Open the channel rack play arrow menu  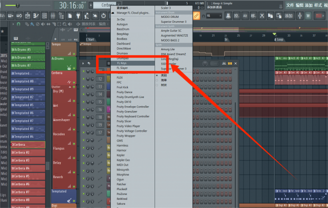83,63
